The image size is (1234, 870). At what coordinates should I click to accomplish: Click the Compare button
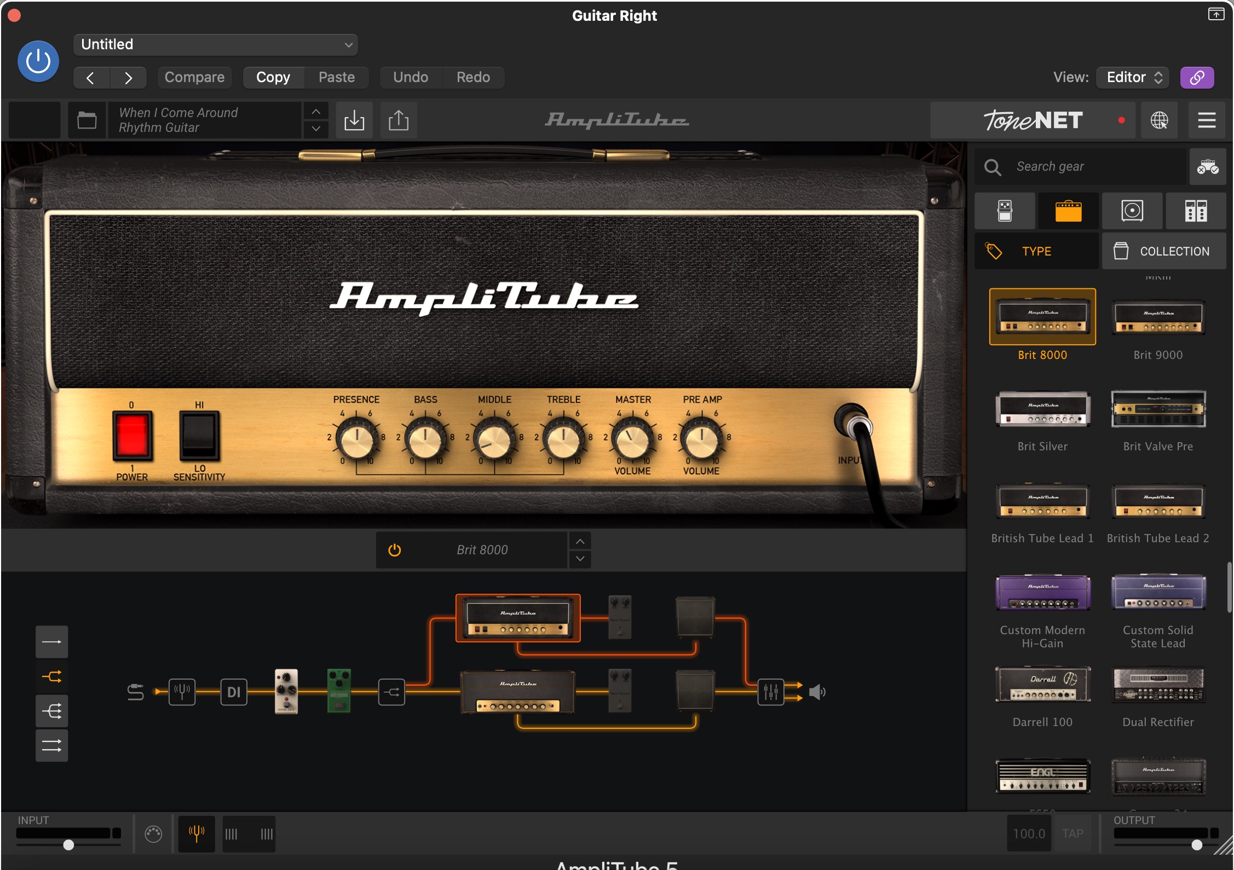[194, 77]
